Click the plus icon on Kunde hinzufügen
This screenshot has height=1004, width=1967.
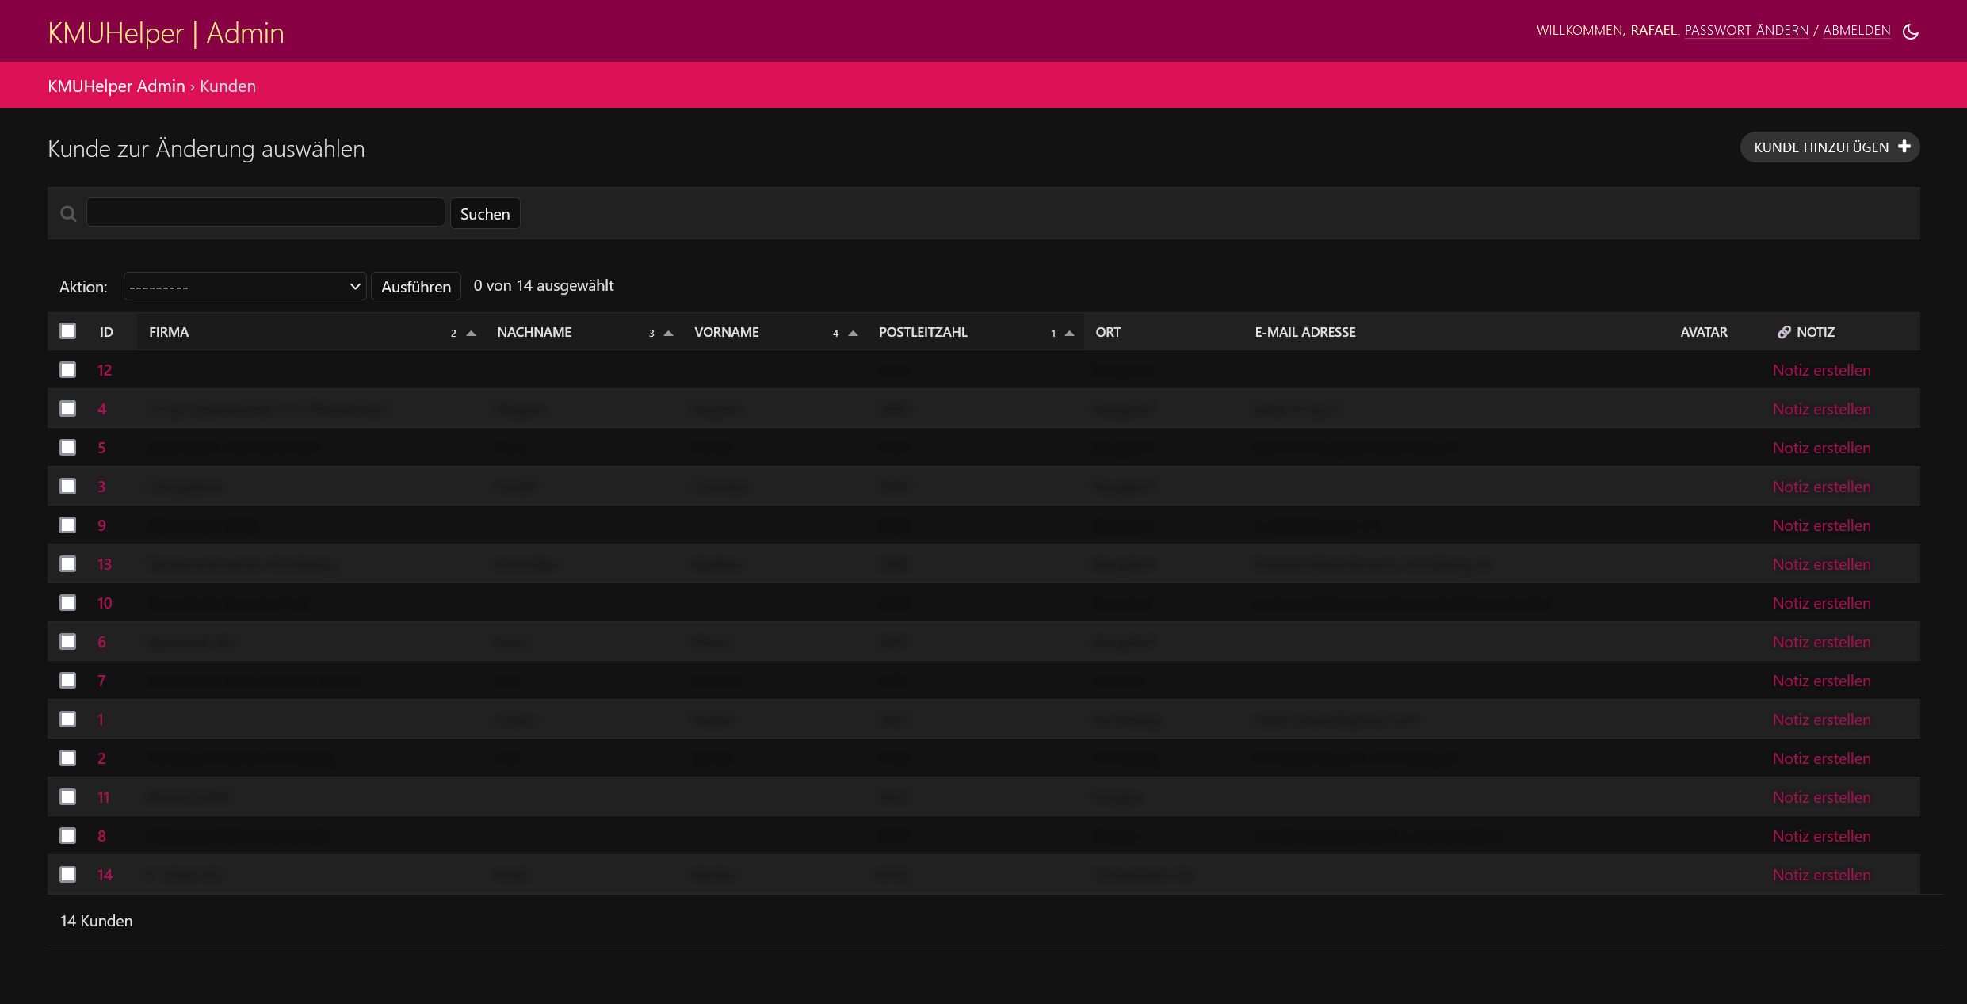coord(1904,147)
